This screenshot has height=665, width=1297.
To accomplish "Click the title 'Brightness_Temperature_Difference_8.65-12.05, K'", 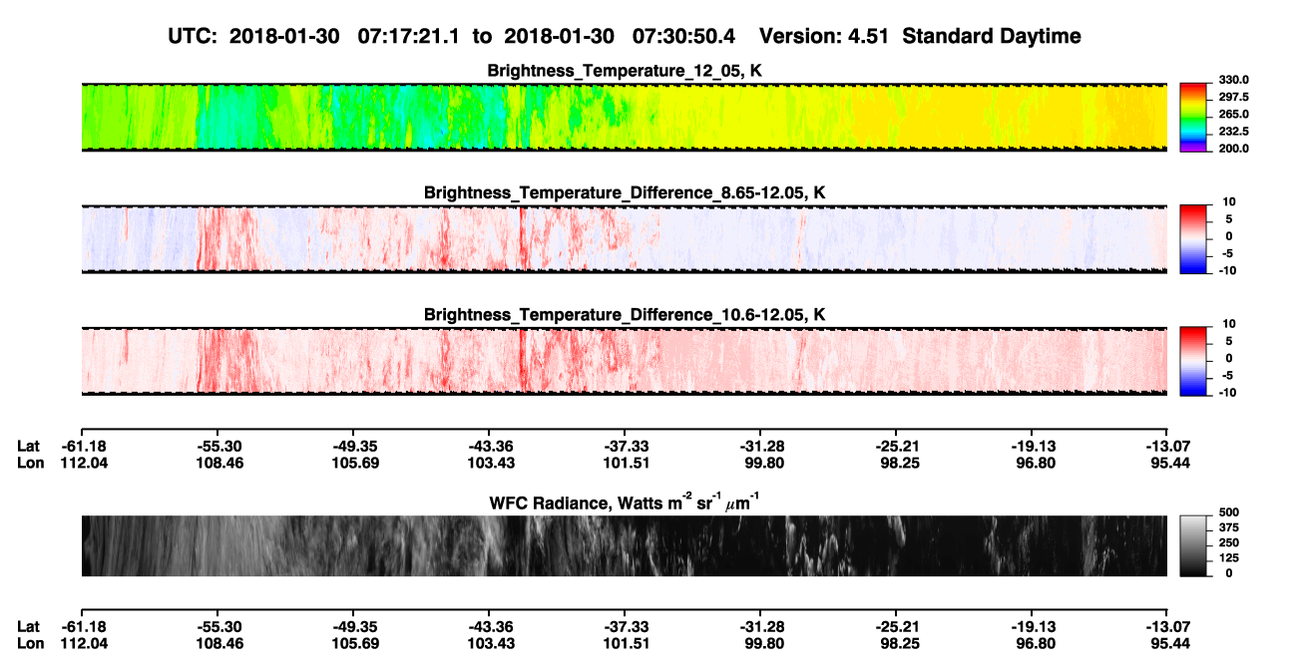I will tap(626, 192).
